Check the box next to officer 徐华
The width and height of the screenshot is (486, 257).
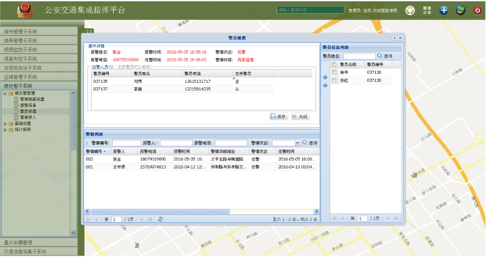[x=334, y=72]
